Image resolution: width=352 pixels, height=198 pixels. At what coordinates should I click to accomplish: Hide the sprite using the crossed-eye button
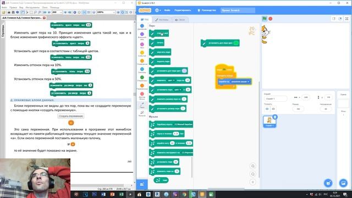[273, 109]
